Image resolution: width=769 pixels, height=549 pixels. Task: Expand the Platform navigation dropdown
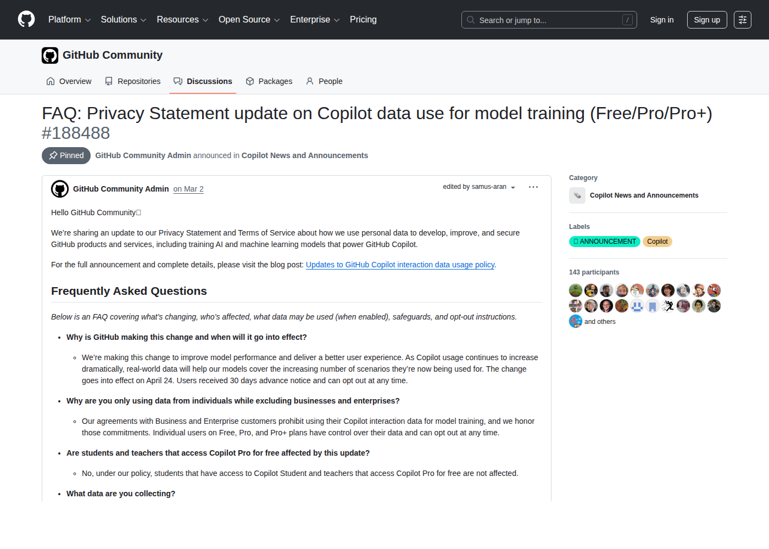pos(69,19)
